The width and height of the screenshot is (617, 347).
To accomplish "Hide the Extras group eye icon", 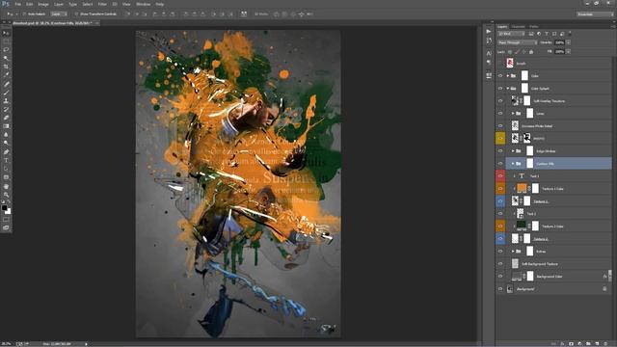I will (x=500, y=252).
